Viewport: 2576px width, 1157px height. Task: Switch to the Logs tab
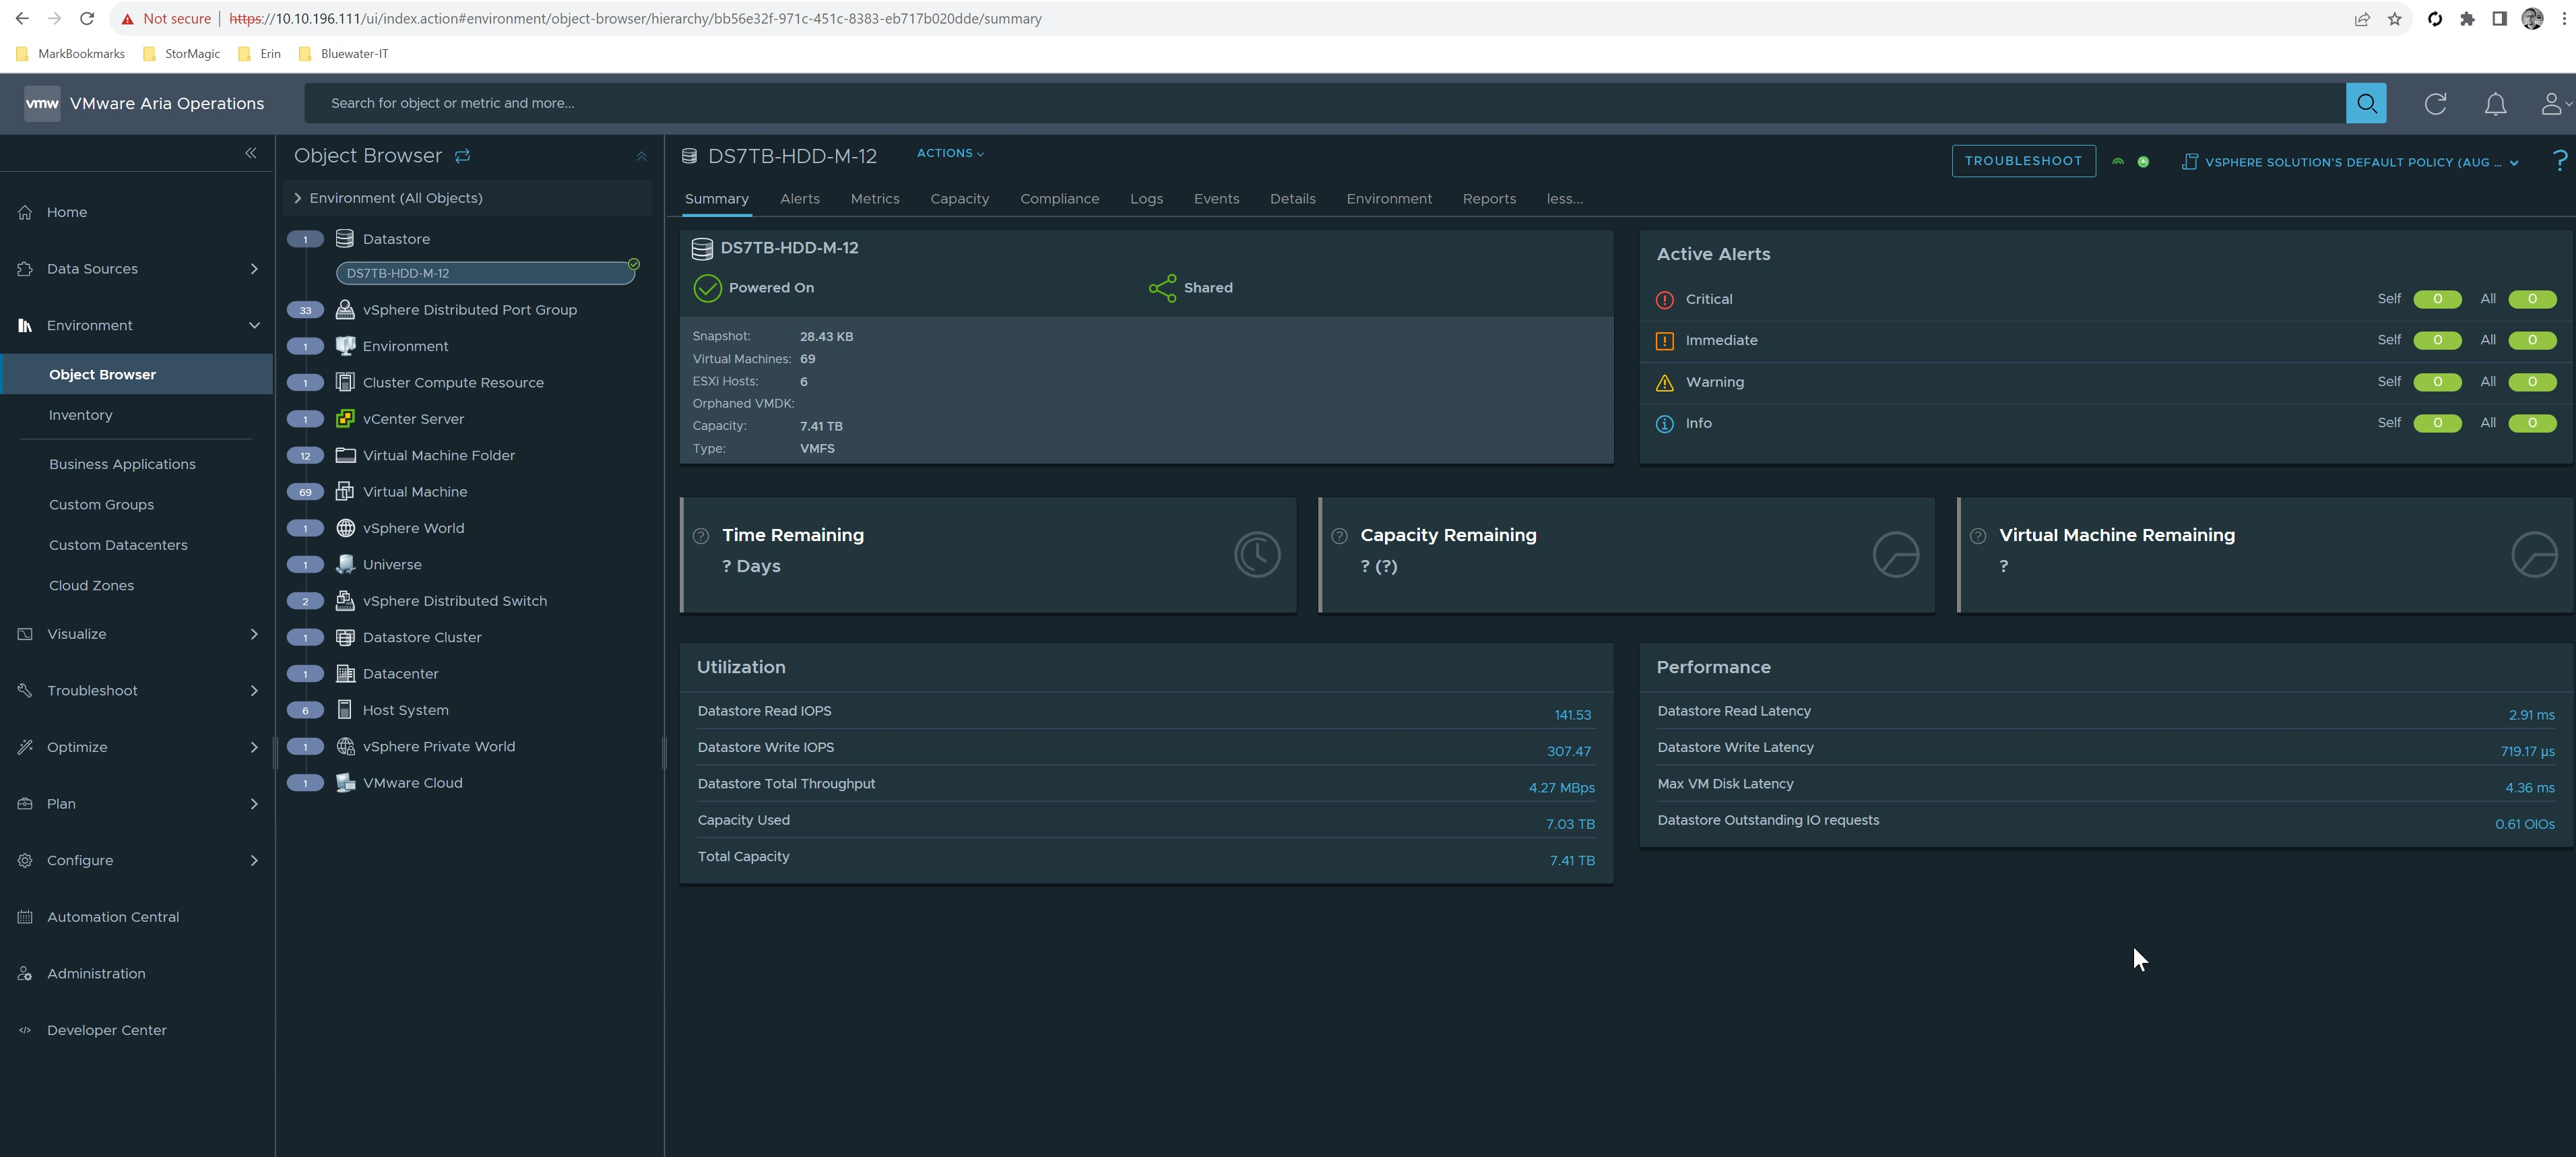1146,199
